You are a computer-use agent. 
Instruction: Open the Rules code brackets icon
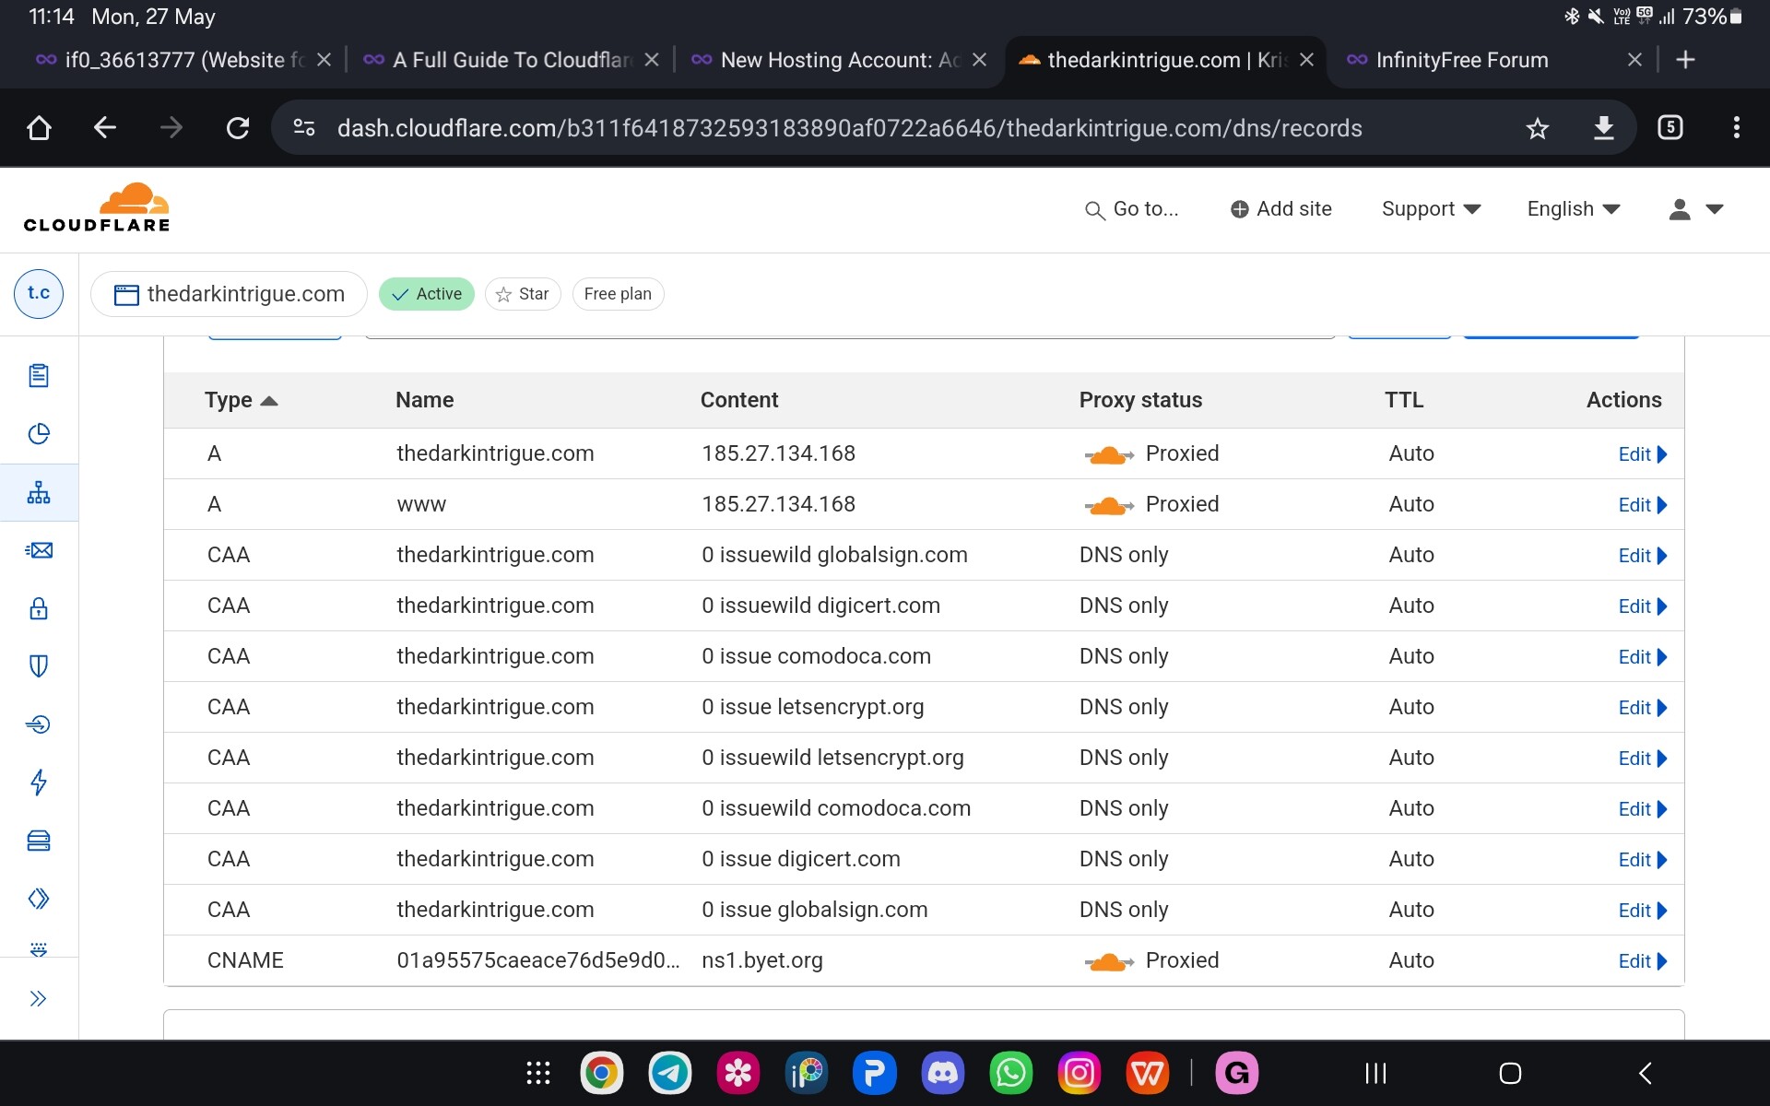pyautogui.click(x=39, y=899)
